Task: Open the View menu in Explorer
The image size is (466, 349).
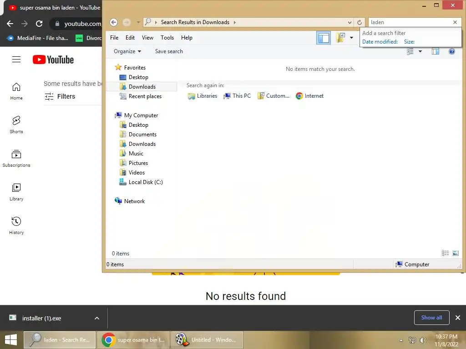Action: 147,38
